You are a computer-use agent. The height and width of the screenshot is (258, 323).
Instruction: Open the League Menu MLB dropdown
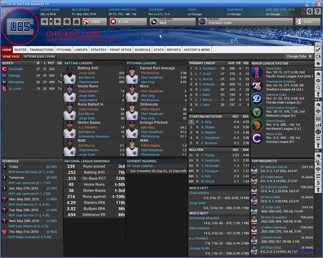tap(173, 22)
